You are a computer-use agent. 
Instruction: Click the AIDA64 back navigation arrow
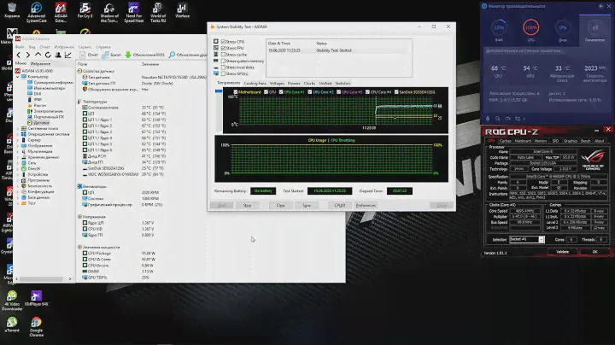tap(19, 54)
